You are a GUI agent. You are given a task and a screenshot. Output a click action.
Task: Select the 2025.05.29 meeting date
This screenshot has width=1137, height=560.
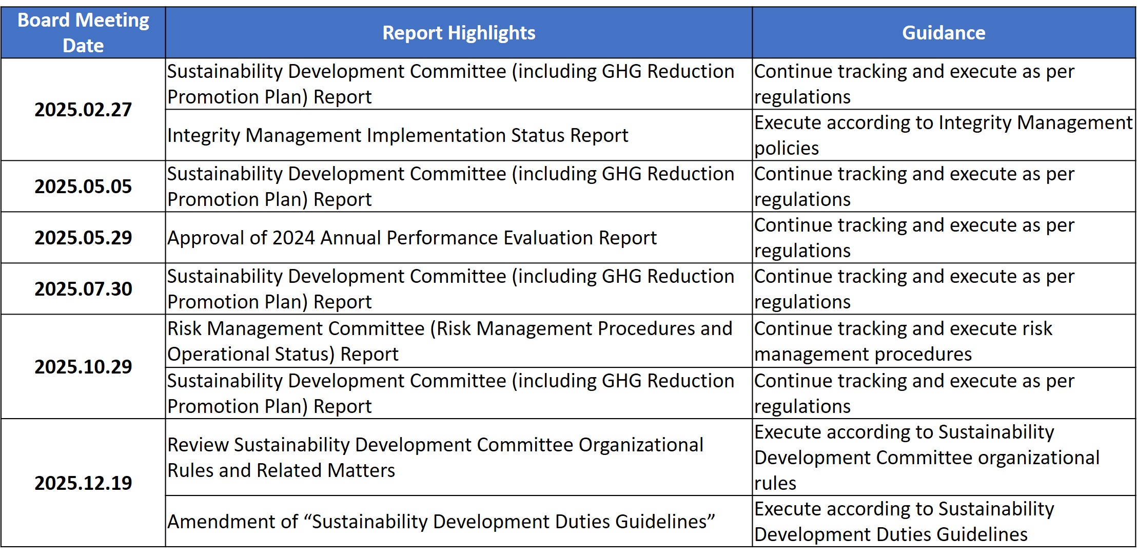pos(83,238)
